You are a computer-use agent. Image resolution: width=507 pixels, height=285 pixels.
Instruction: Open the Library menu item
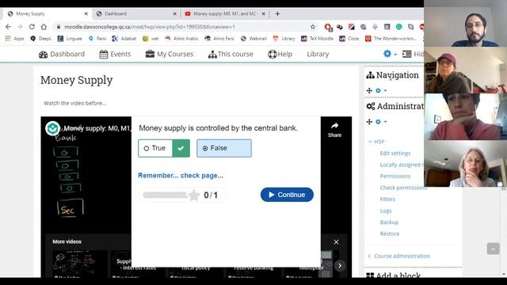pyautogui.click(x=318, y=55)
